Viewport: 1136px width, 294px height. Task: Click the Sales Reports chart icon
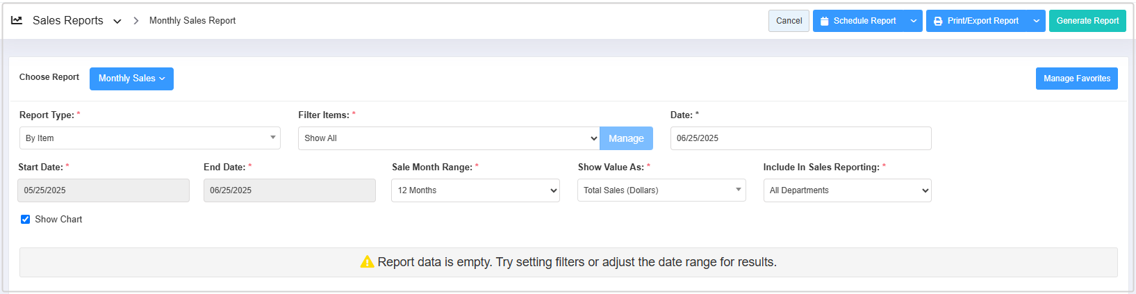click(x=17, y=20)
